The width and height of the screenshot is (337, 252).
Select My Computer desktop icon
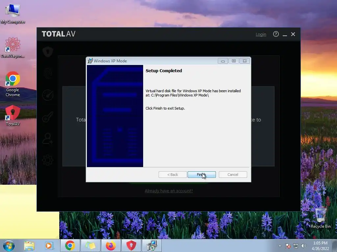[13, 14]
